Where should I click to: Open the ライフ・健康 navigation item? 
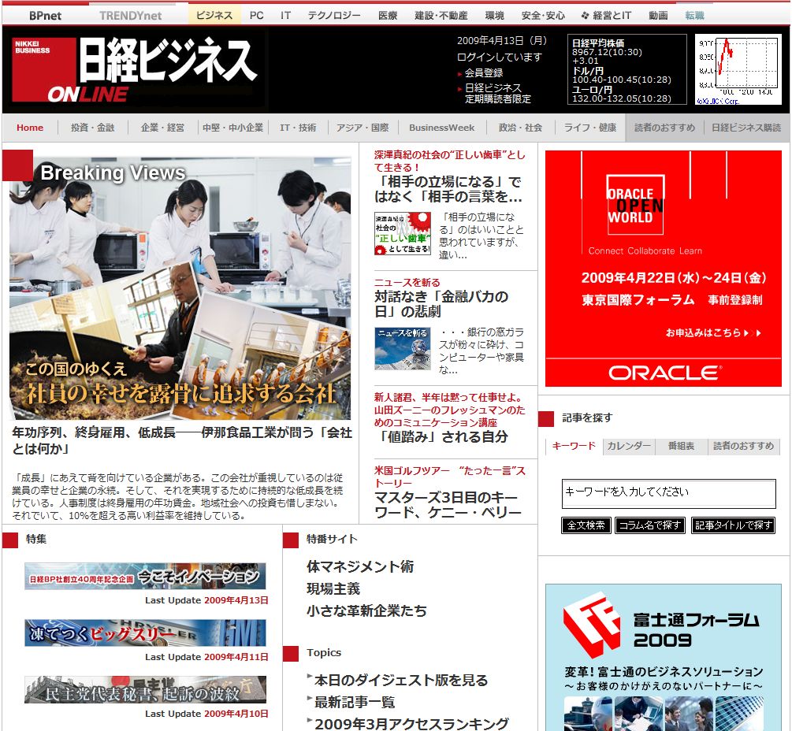590,128
